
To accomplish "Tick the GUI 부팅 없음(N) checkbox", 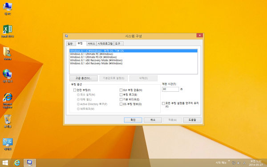I will [121, 90].
